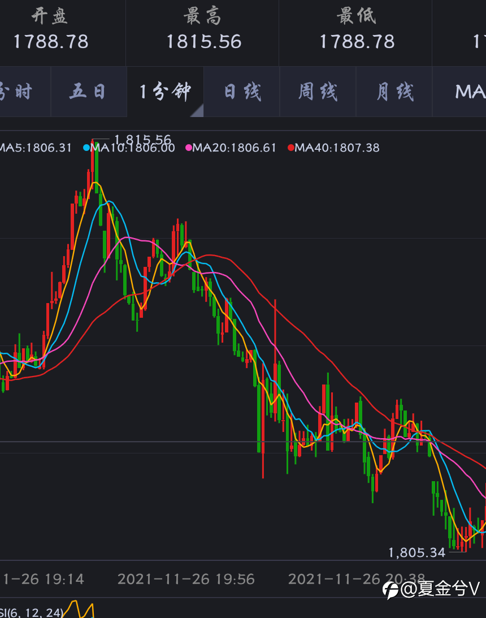Click the 2021-11-26 20:38 time label
This screenshot has height=618, width=486.
coord(357,579)
